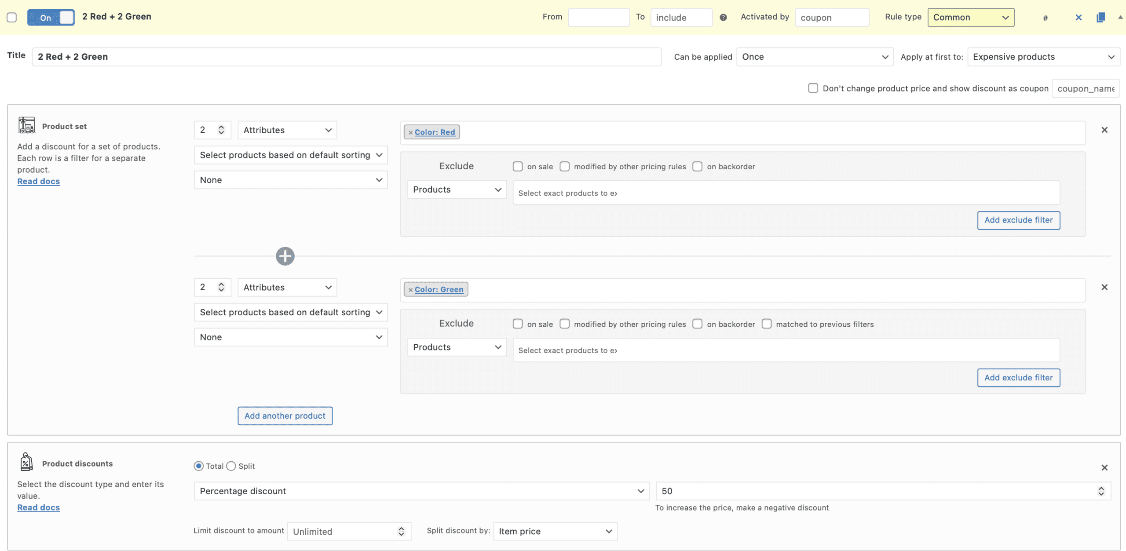1126x551 pixels.
Task: Click the Title field '2 Red + 2 Green'
Action: point(346,57)
